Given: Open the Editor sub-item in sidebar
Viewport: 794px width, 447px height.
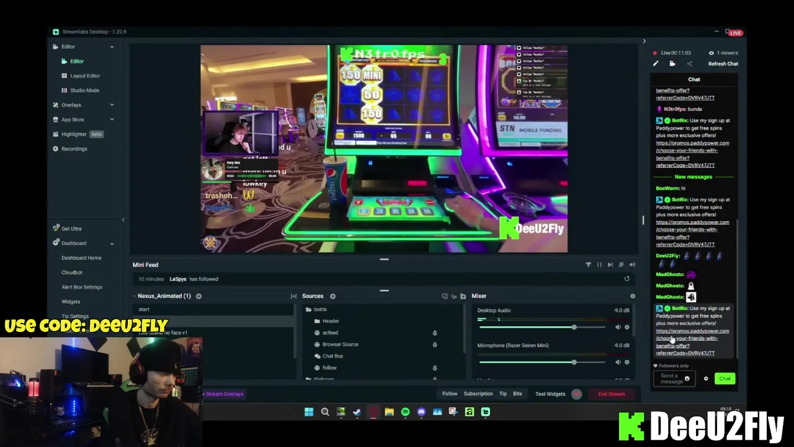Looking at the screenshot, I should (76, 61).
